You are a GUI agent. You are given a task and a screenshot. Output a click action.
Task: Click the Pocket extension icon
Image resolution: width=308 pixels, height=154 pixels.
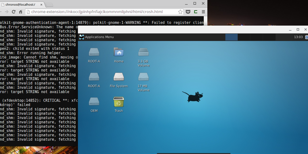click(x=188, y=12)
